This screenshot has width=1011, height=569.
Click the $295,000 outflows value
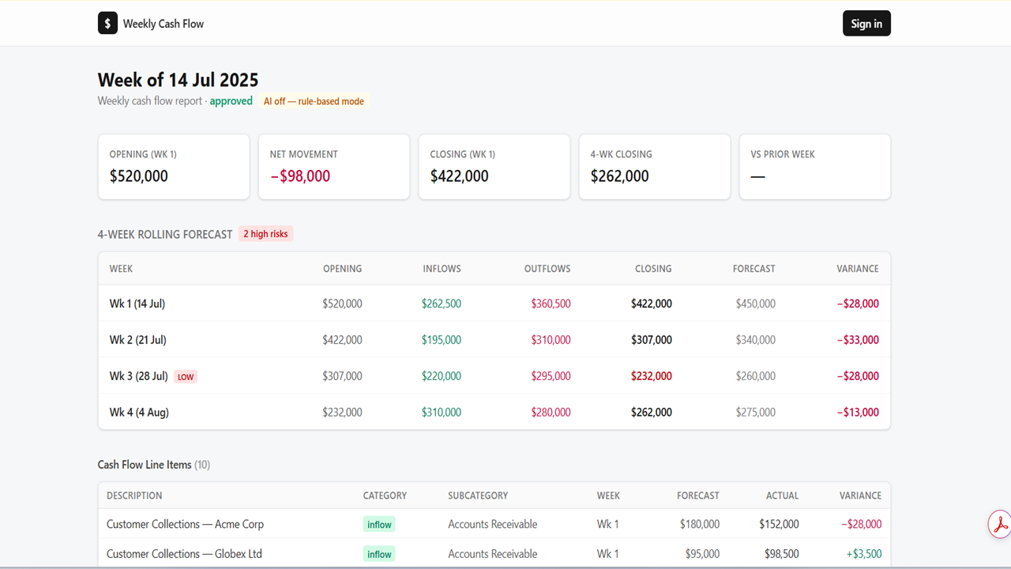pyautogui.click(x=551, y=376)
